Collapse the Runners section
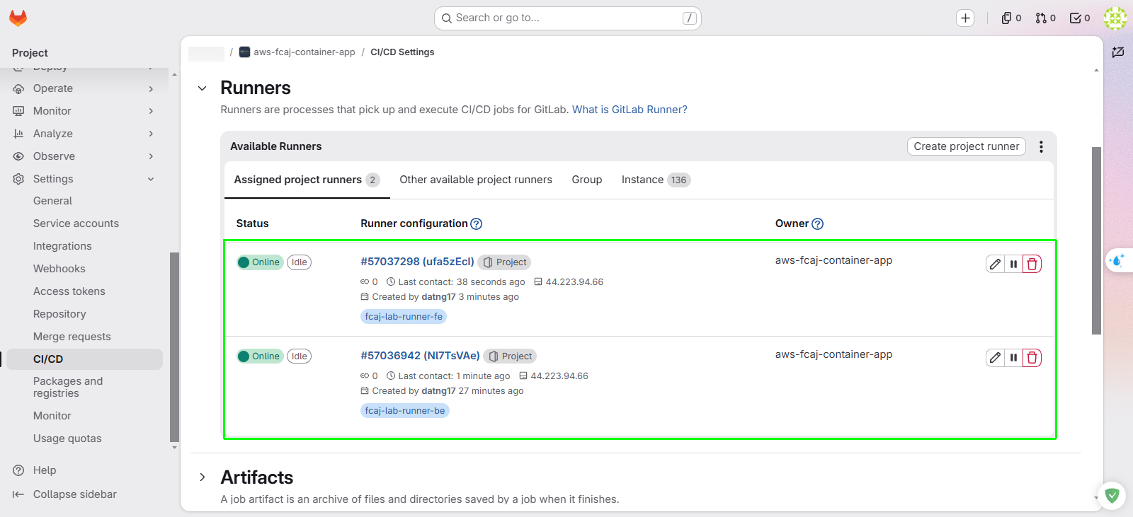The image size is (1133, 517). coord(203,88)
